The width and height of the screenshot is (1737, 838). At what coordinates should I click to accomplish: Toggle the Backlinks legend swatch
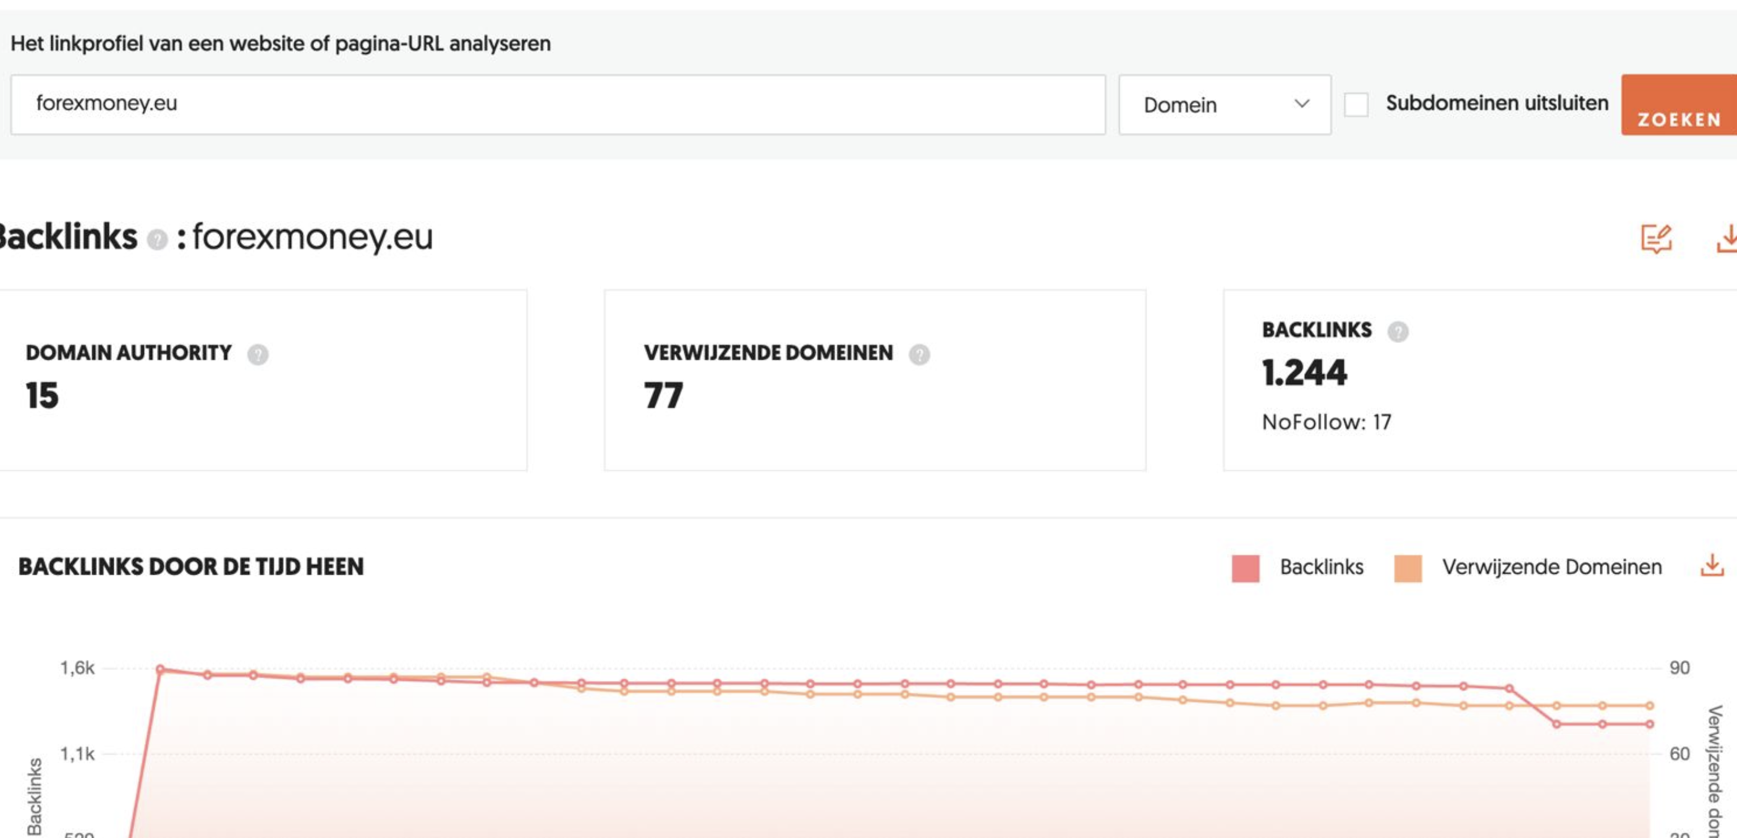click(1245, 568)
